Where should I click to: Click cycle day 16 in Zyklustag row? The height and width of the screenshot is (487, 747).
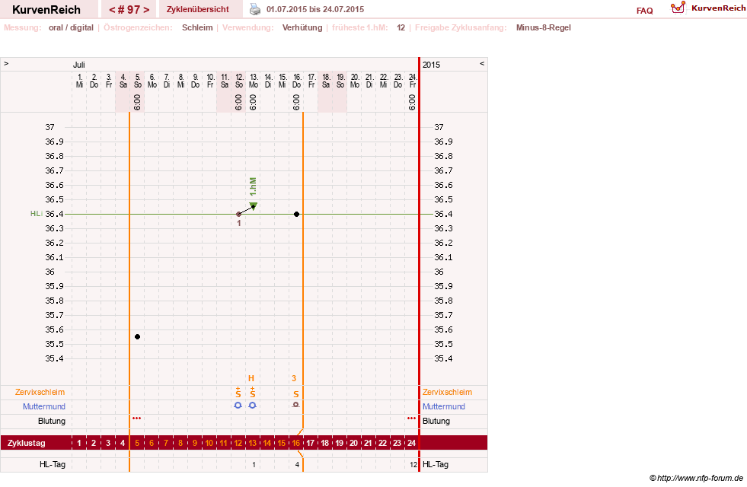pyautogui.click(x=296, y=443)
